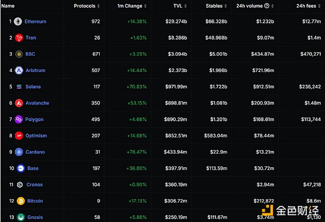Click the Name column header
The image size is (325, 222).
(9, 6)
